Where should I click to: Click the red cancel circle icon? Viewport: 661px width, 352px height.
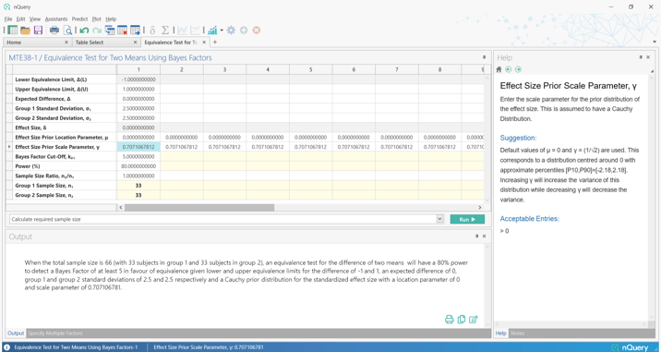257,30
